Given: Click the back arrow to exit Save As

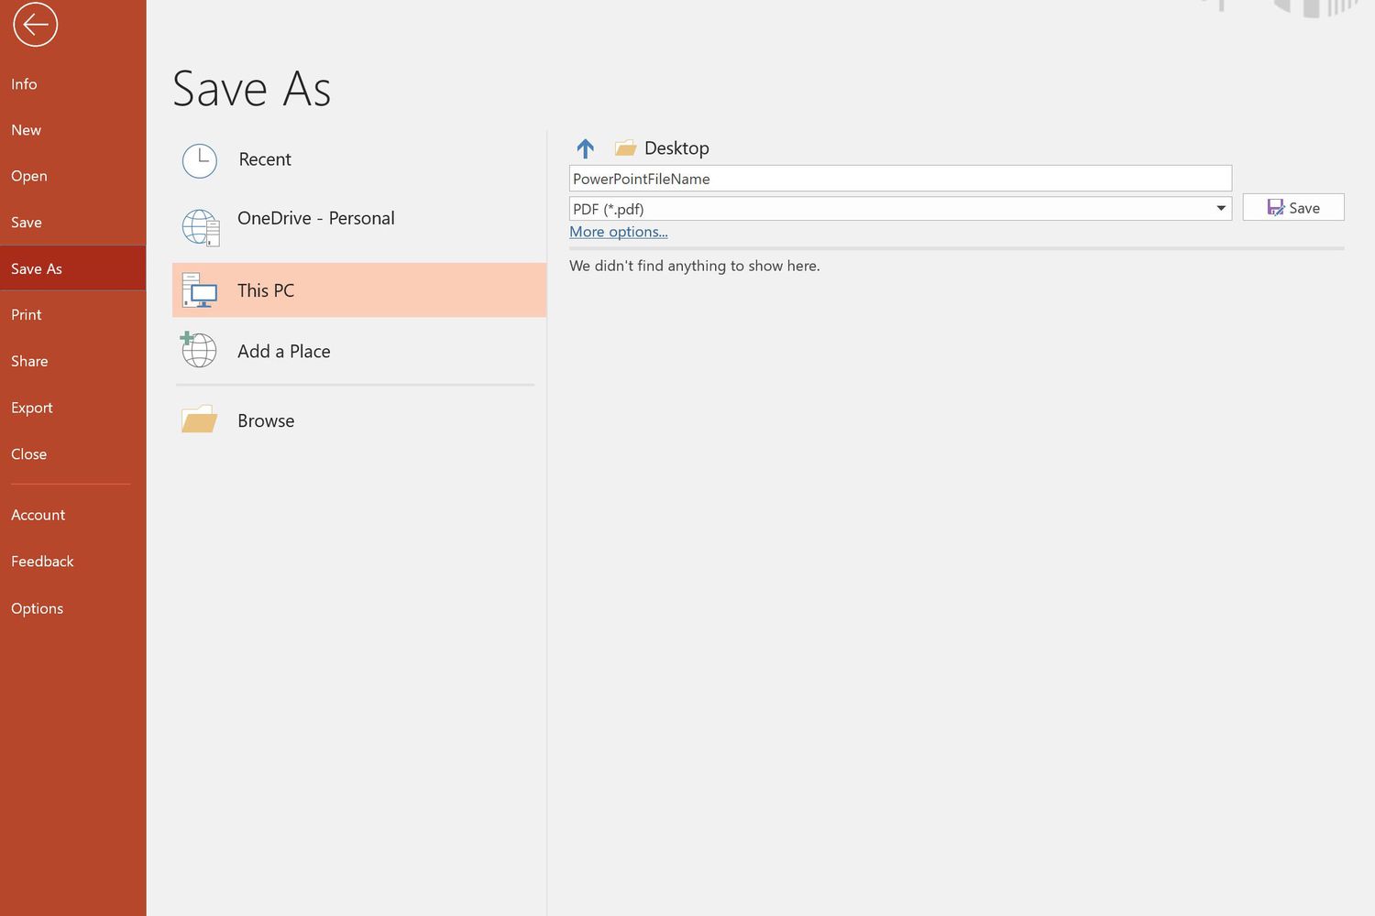Looking at the screenshot, I should (35, 25).
